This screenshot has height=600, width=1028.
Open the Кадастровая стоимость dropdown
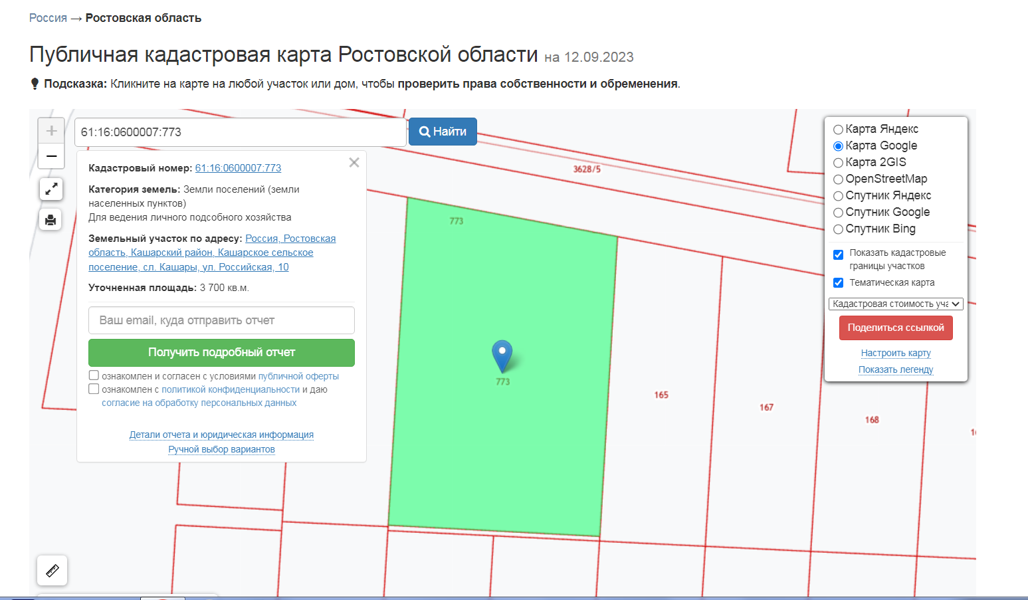pos(896,304)
